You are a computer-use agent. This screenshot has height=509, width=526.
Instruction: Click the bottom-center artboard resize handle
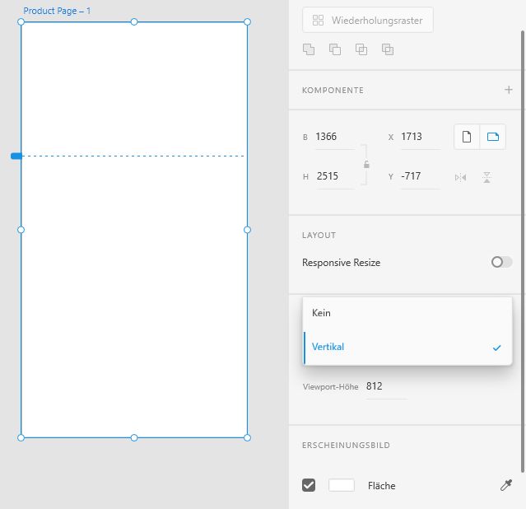134,438
